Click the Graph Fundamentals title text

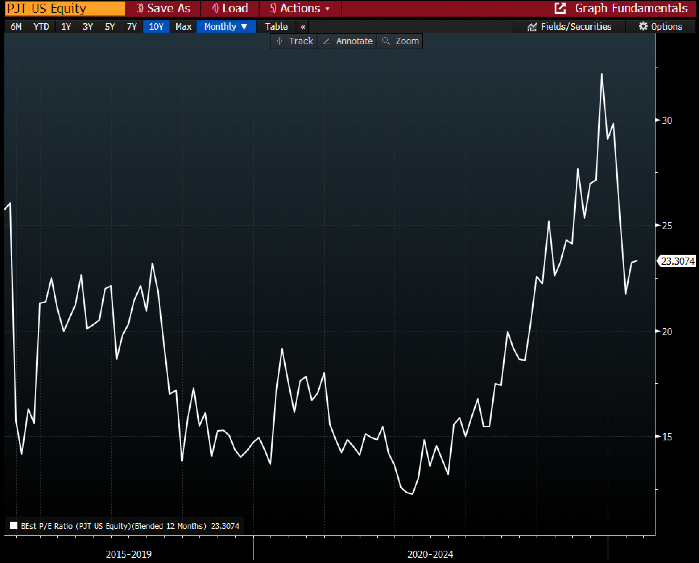[631, 8]
